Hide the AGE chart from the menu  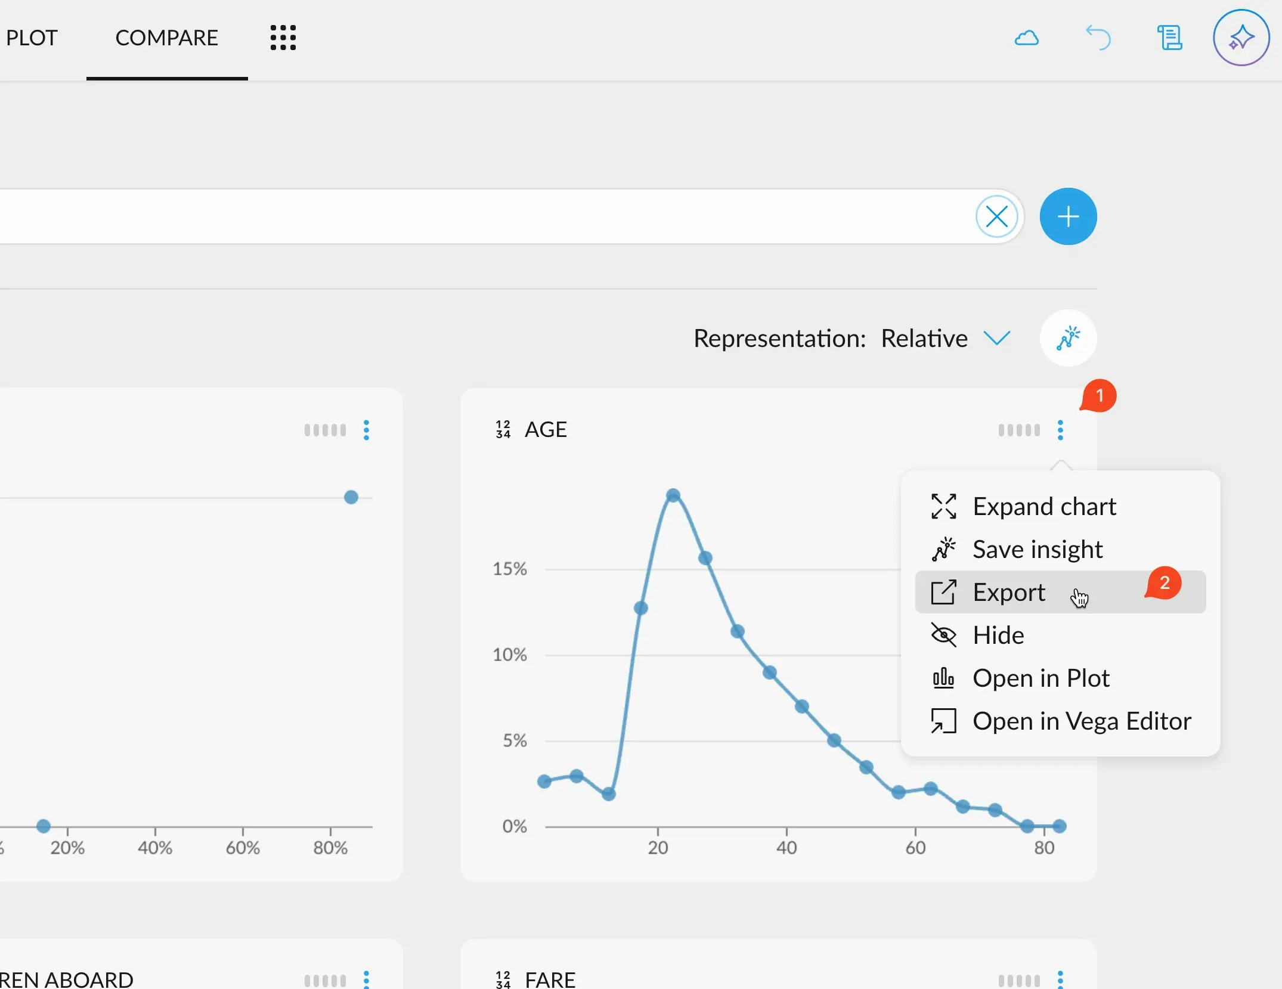coord(998,635)
